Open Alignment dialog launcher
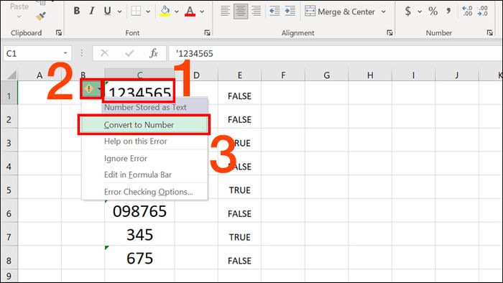503x283 pixels. point(389,33)
